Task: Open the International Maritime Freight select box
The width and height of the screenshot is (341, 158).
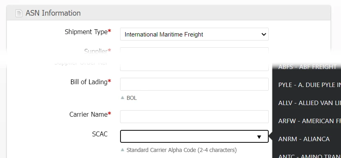Action: pos(194,34)
